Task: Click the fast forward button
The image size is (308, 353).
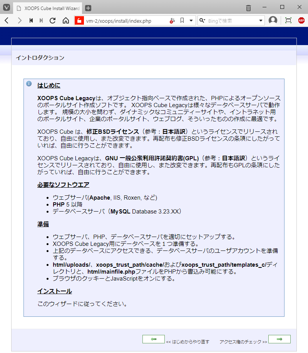Action: tap(41, 21)
